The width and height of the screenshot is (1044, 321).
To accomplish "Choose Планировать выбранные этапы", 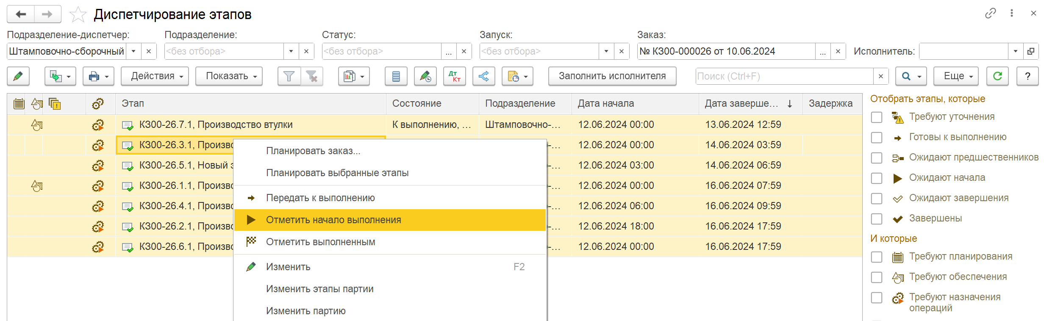I will pos(390,173).
